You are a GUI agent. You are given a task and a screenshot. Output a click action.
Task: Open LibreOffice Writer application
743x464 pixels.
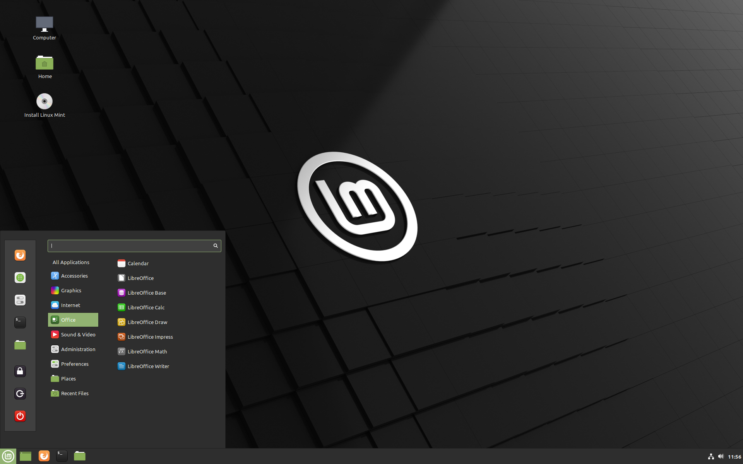(x=149, y=366)
